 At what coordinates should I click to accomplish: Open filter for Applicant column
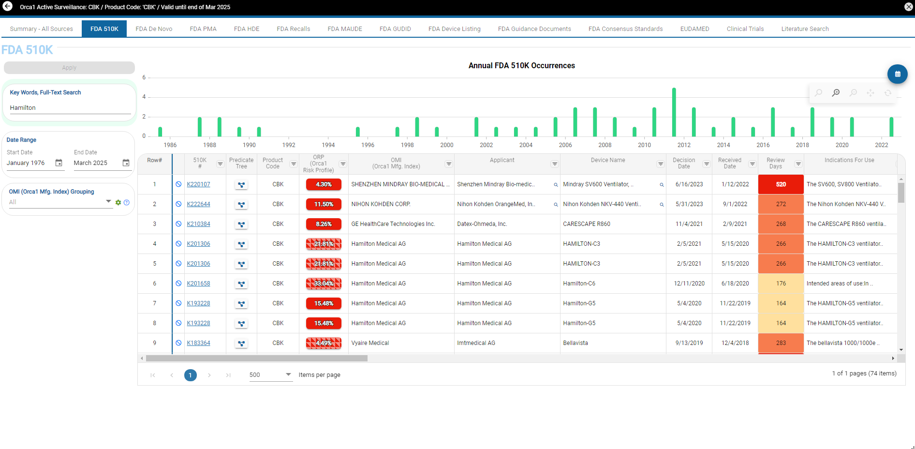[x=555, y=164]
